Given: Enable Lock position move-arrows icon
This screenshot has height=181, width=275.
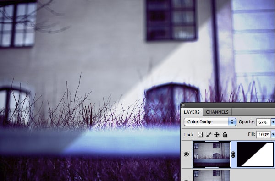Looking at the screenshot, I should coord(217,135).
